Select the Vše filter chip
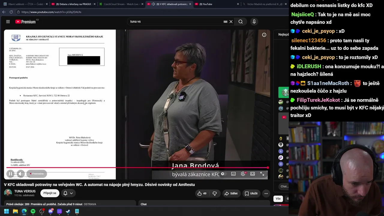 click(x=278, y=199)
